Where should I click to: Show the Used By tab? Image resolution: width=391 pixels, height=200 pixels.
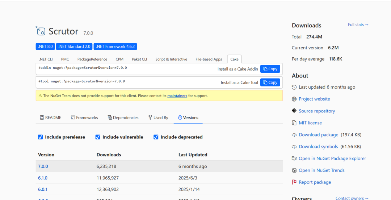(158, 117)
